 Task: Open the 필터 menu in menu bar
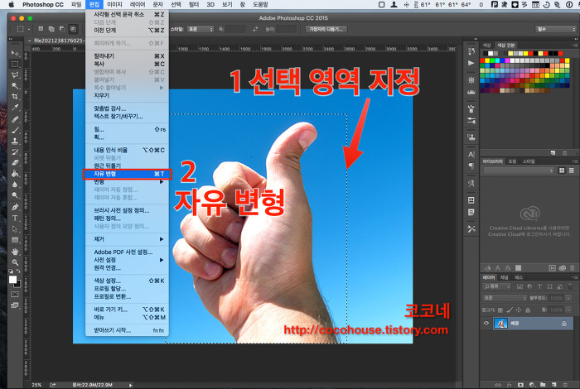click(193, 4)
